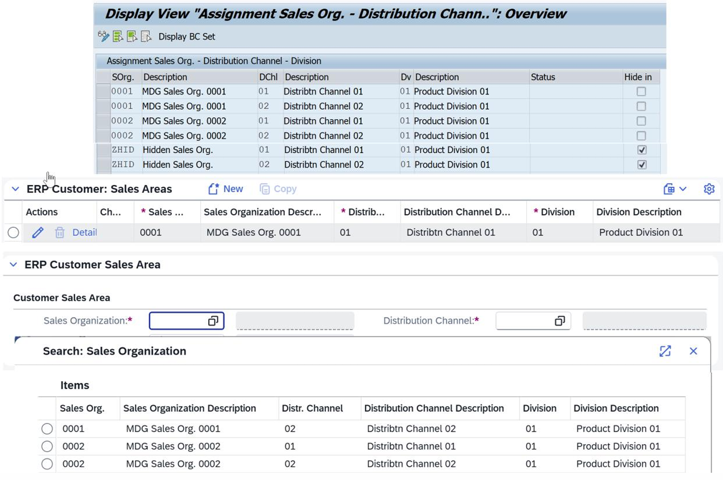
Task: Click the Deselect All white list icon
Action: [146, 36]
